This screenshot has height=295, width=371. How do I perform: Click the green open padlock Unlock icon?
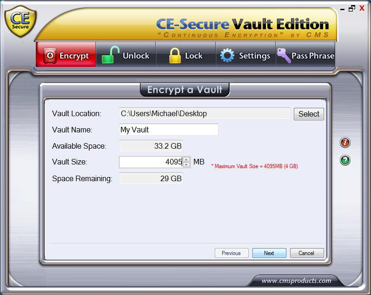[110, 55]
